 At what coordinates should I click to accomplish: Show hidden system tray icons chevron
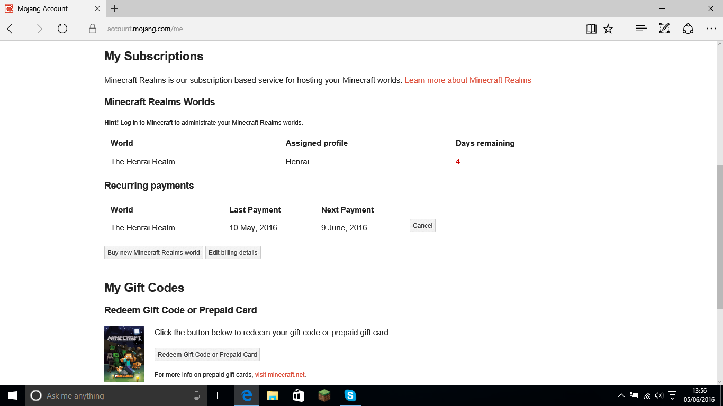[x=621, y=395]
